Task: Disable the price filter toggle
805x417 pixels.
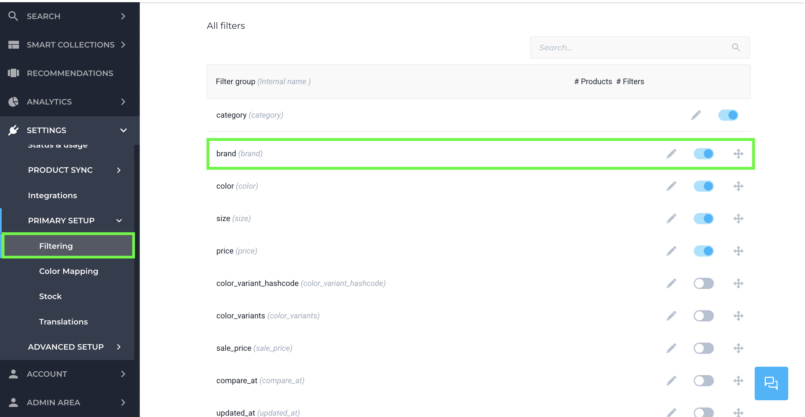Action: [x=703, y=251]
